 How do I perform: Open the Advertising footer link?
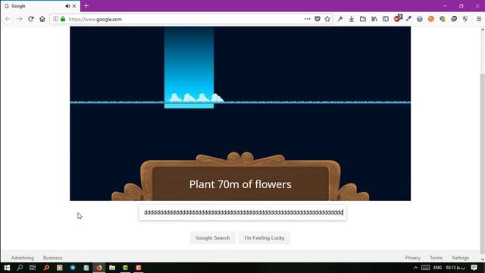pos(22,258)
